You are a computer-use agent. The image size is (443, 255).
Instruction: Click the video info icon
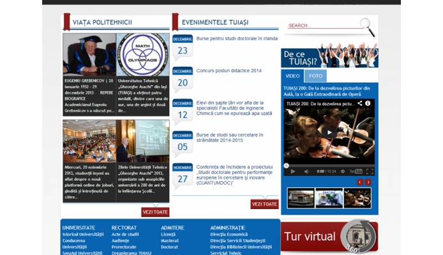(x=368, y=103)
